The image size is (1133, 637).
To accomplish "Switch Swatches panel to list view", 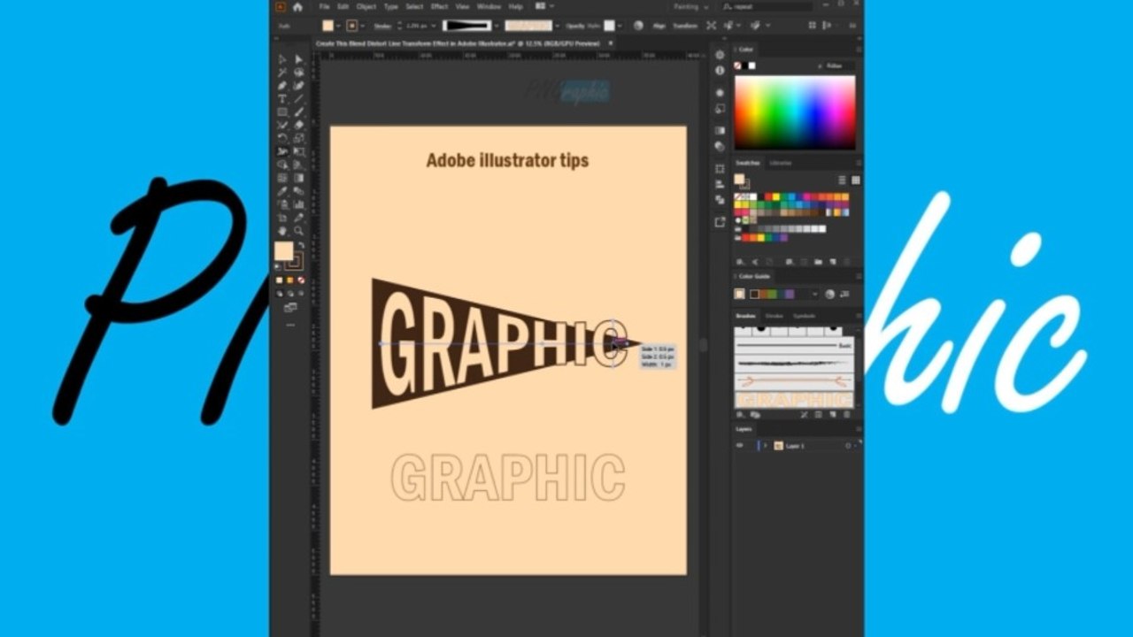I will (842, 180).
